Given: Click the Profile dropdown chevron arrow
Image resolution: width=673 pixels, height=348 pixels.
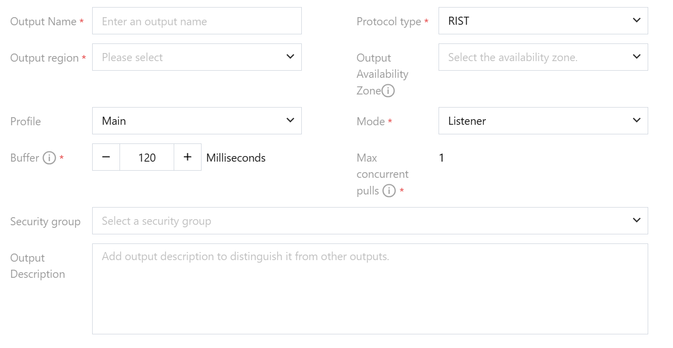Looking at the screenshot, I should click(x=290, y=121).
